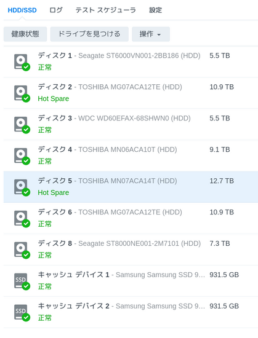Click the Disk 4 Toshiba HDD icon
This screenshot has height=338, width=258.
coord(22,156)
